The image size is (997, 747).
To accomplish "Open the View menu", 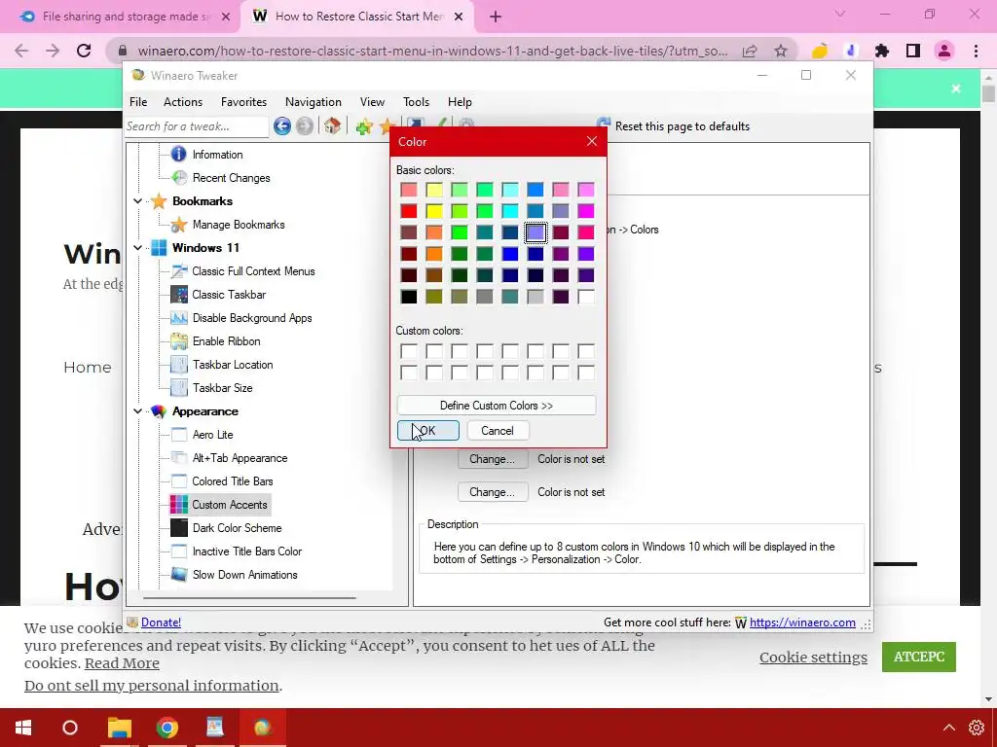I will (372, 101).
